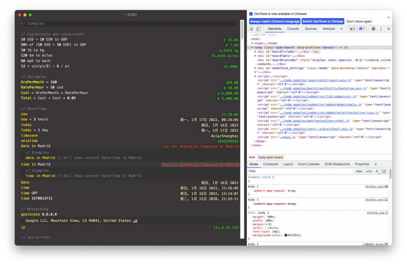Focus the Styles Filter input field
The height and width of the screenshot is (265, 407).
pyautogui.click(x=300, y=171)
